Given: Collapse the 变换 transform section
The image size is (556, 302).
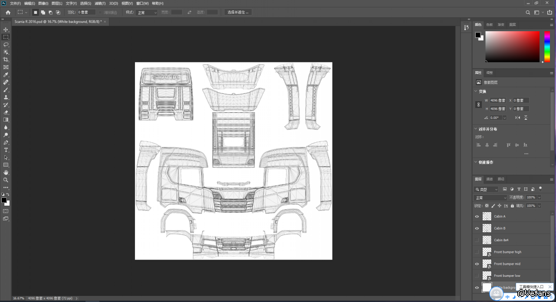Looking at the screenshot, I should [475, 92].
